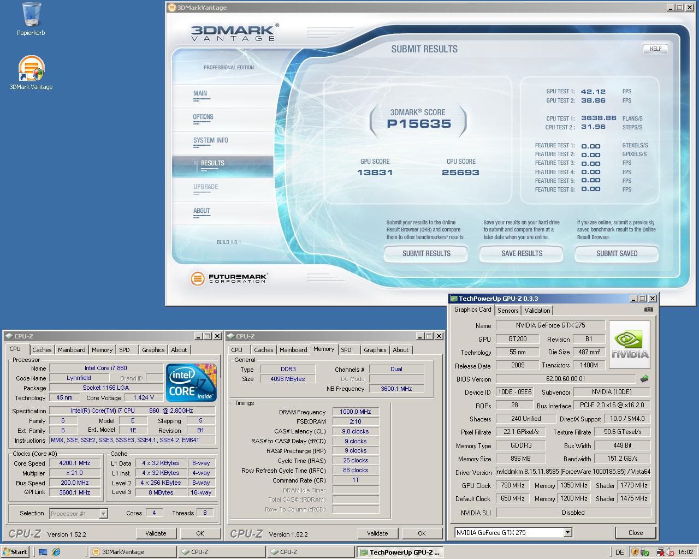
Task: Open the Main page in 3DMark Vantage
Action: 200,94
